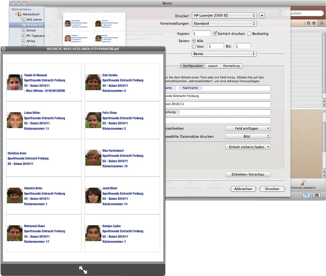Click the plus icon in Bento's toolbar

point(308,23)
